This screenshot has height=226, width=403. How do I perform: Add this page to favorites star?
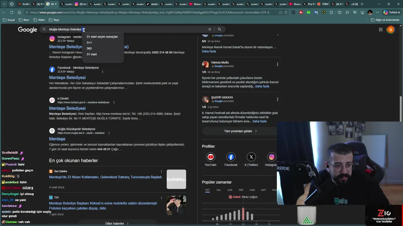click(281, 12)
